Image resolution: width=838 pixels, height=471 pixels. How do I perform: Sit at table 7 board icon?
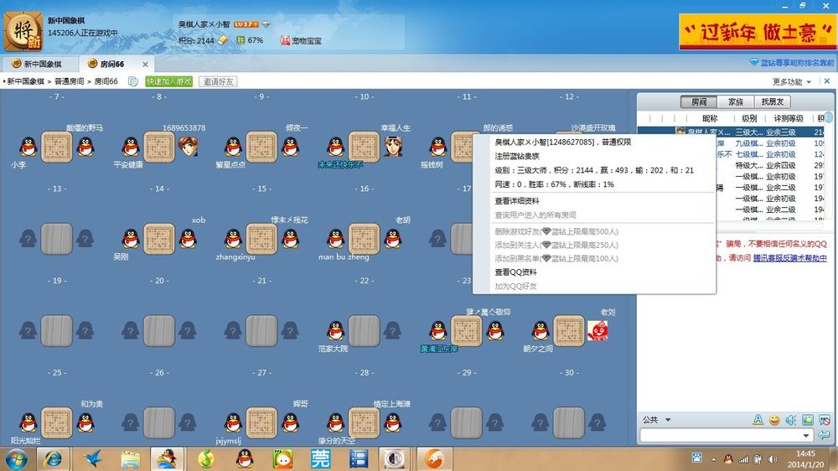pos(57,147)
